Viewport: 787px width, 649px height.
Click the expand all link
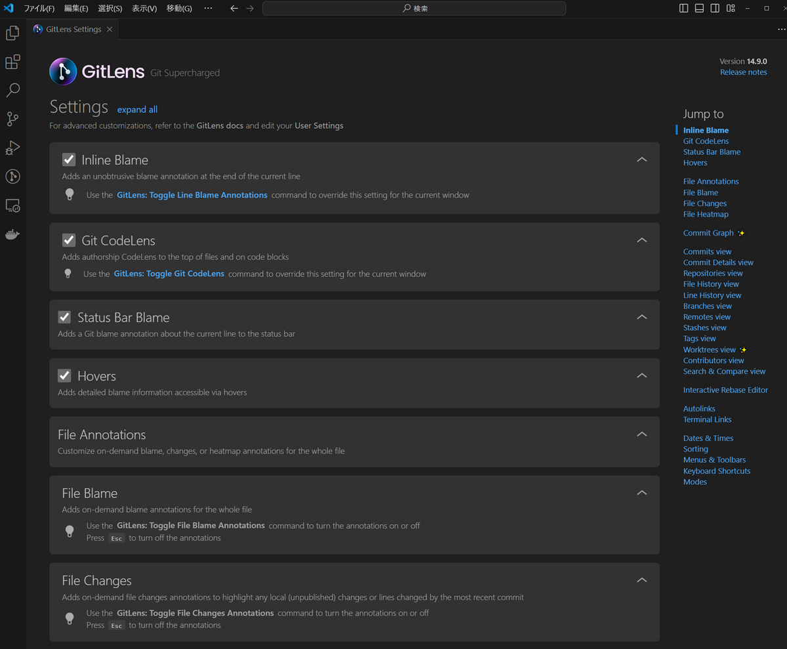(x=137, y=110)
